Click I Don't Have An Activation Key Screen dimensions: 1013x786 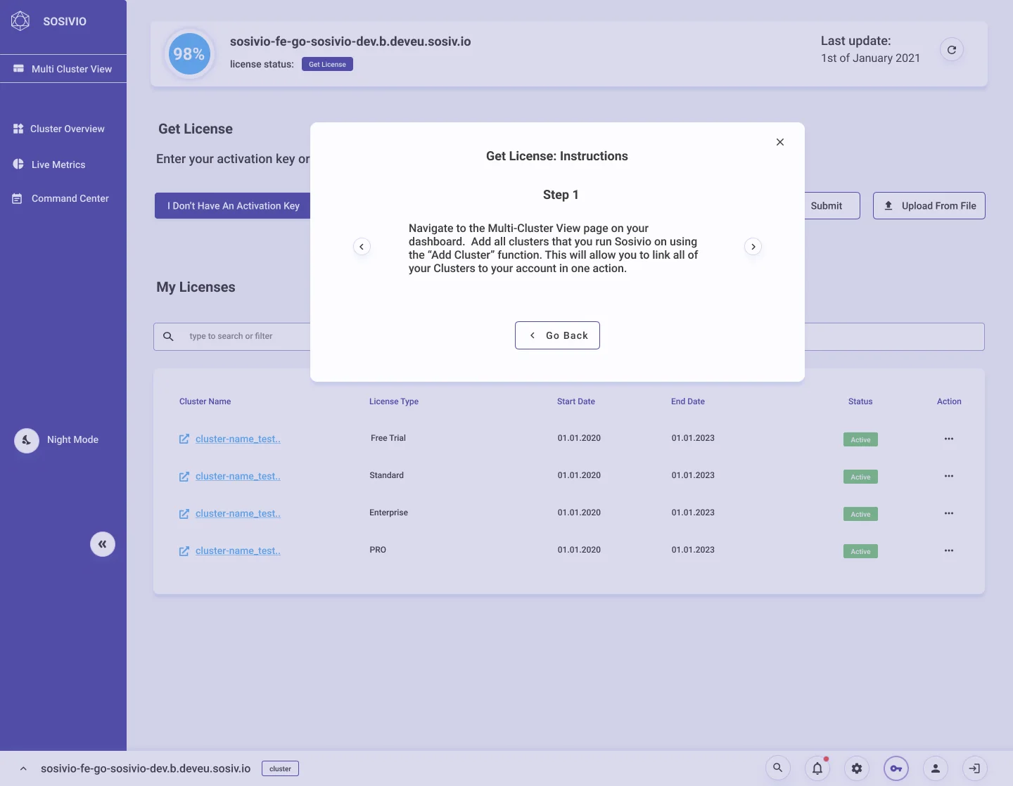[x=233, y=205]
